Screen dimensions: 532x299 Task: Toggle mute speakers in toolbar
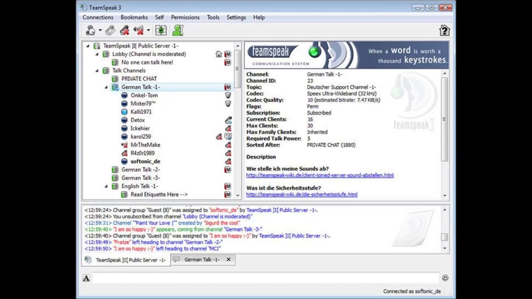click(x=138, y=30)
